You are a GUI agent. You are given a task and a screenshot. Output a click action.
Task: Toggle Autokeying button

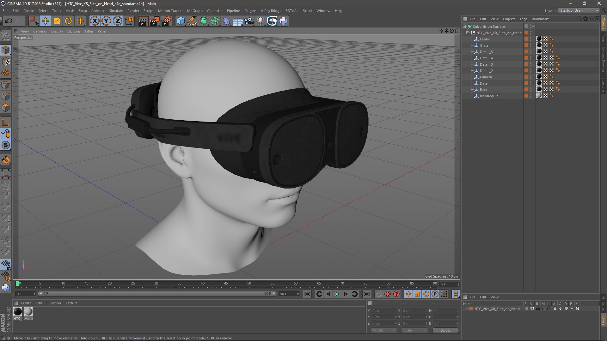tap(388, 294)
